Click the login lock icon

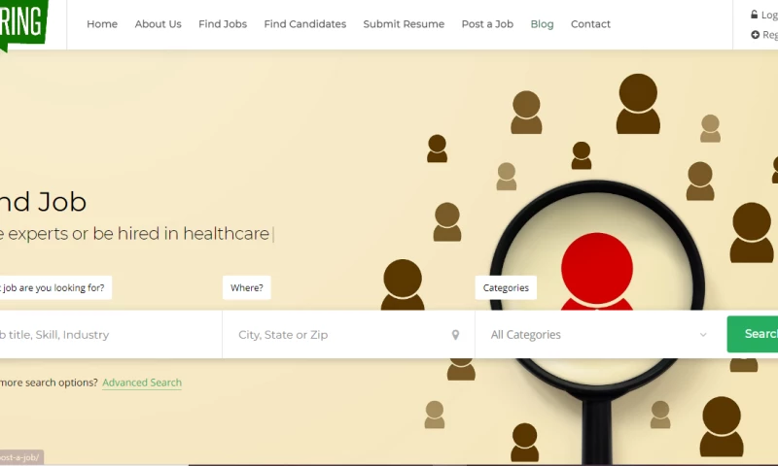[755, 15]
